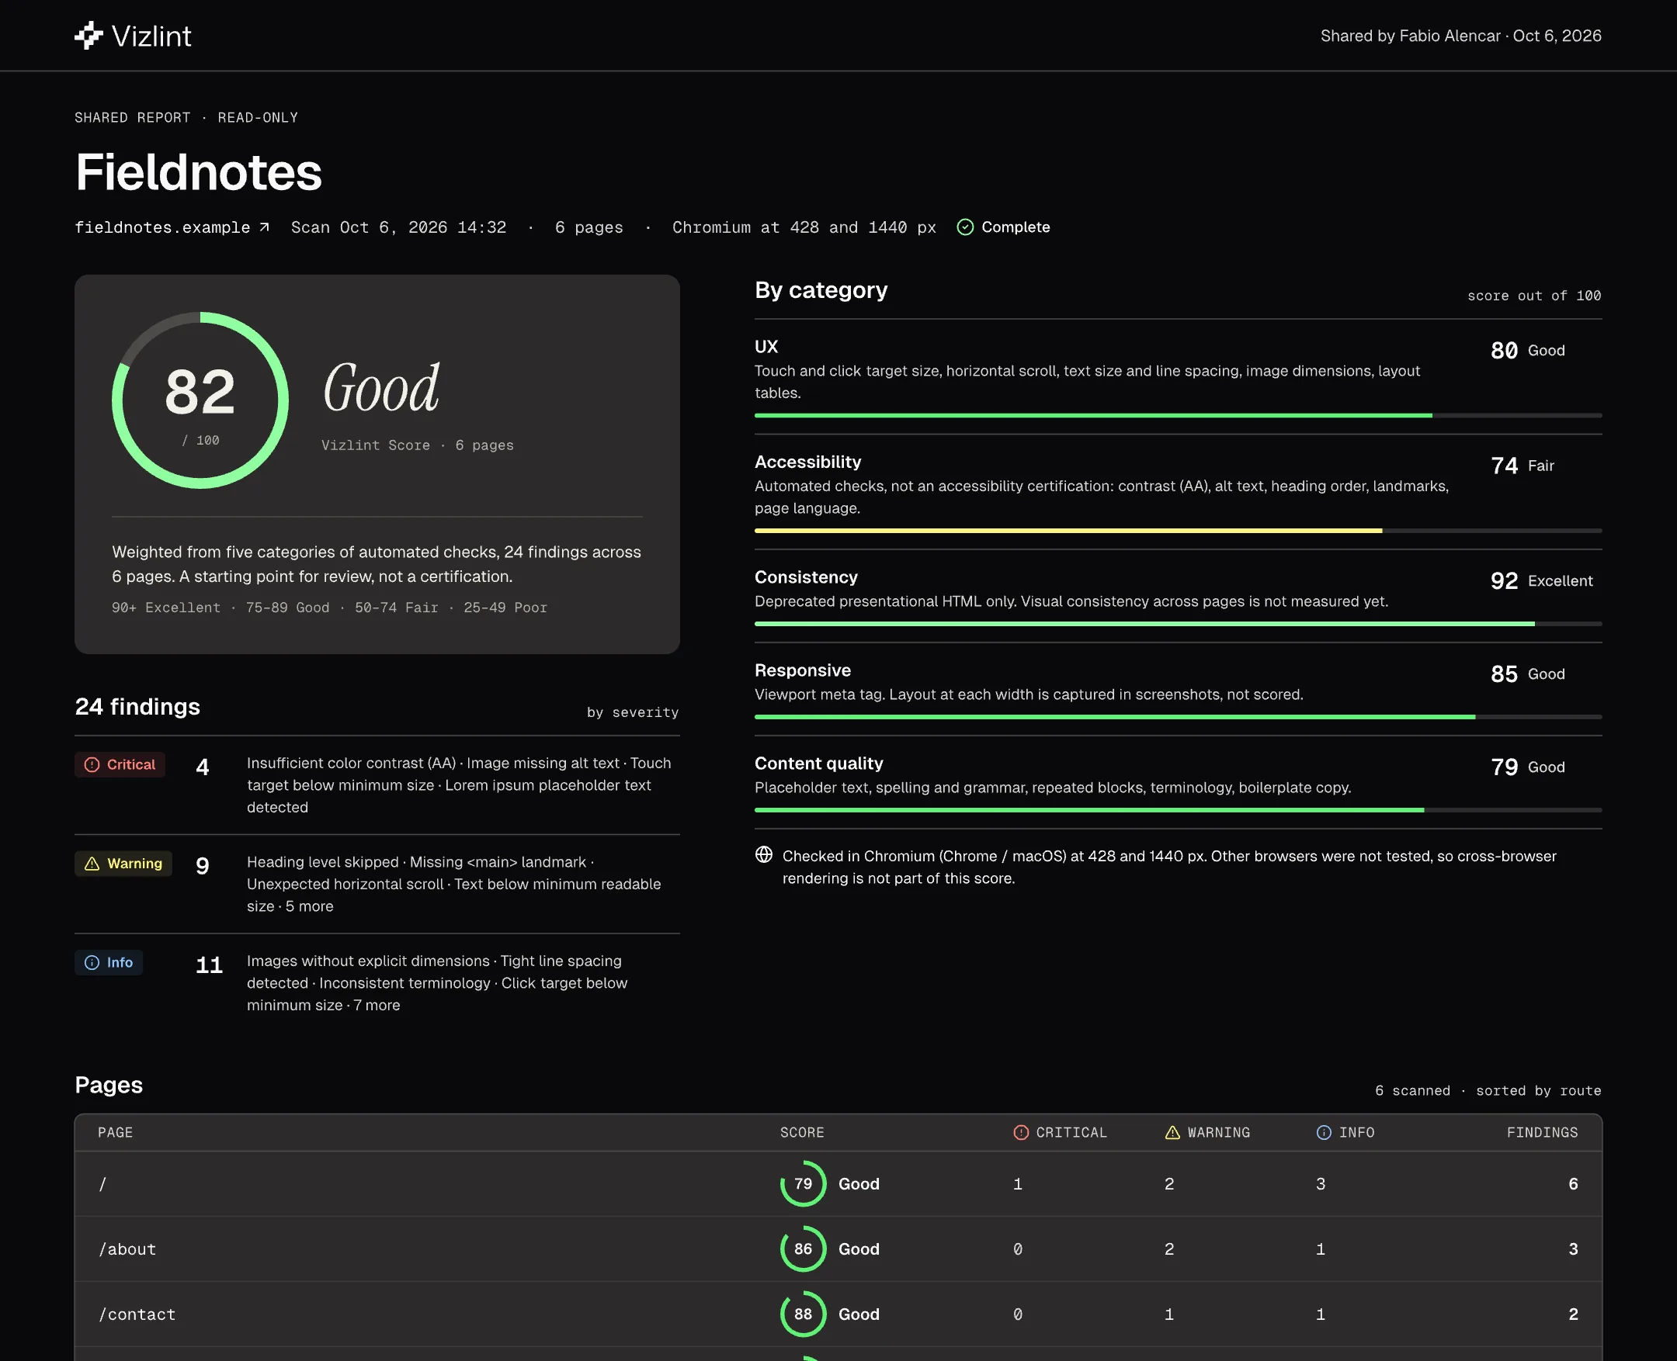Click the FINDINGS column header

(1542, 1132)
